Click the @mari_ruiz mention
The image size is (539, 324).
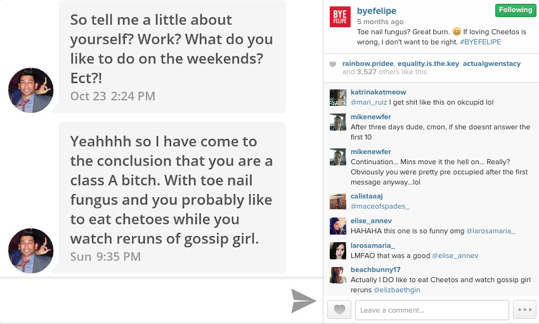(x=368, y=102)
